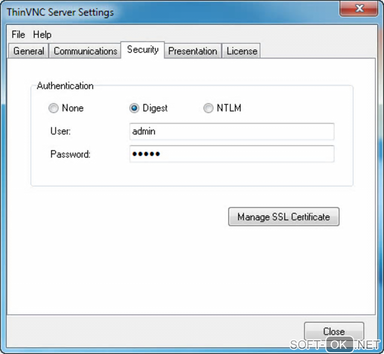Open the File menu

pyautogui.click(x=18, y=35)
